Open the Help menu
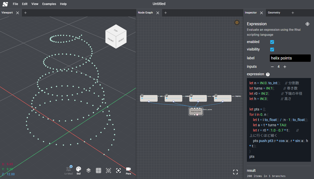This screenshot has width=314, height=179. point(63,4)
